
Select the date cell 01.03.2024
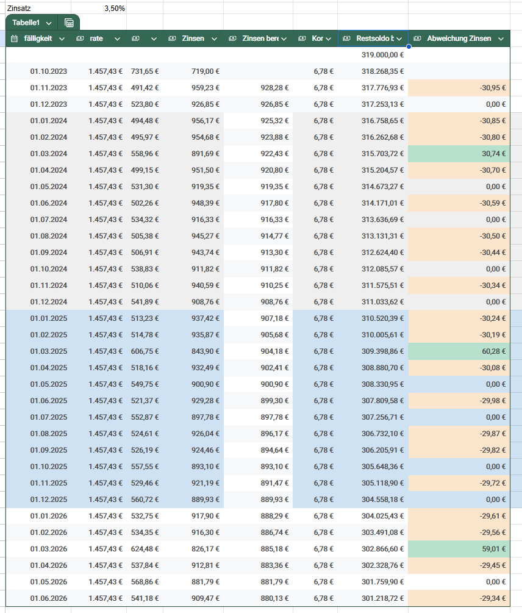(38, 154)
